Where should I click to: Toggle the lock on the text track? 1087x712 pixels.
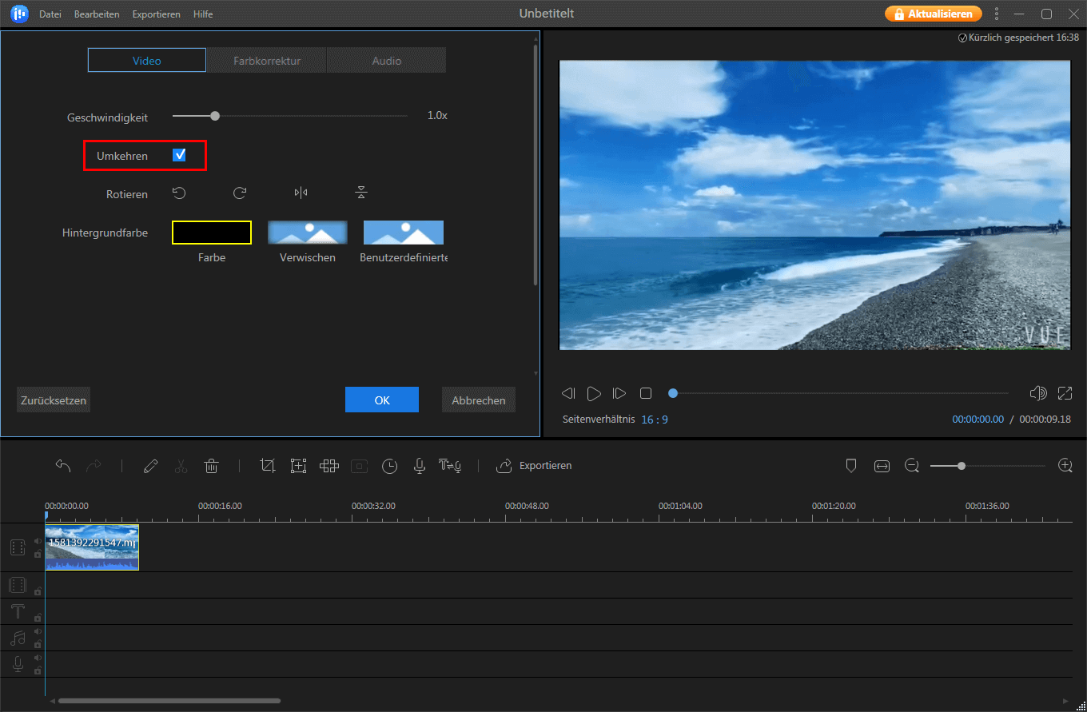[38, 618]
